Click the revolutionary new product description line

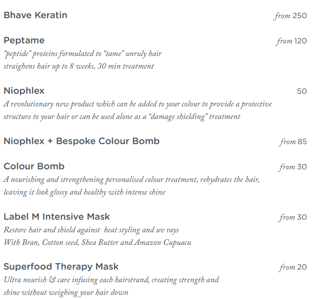pos(138,104)
